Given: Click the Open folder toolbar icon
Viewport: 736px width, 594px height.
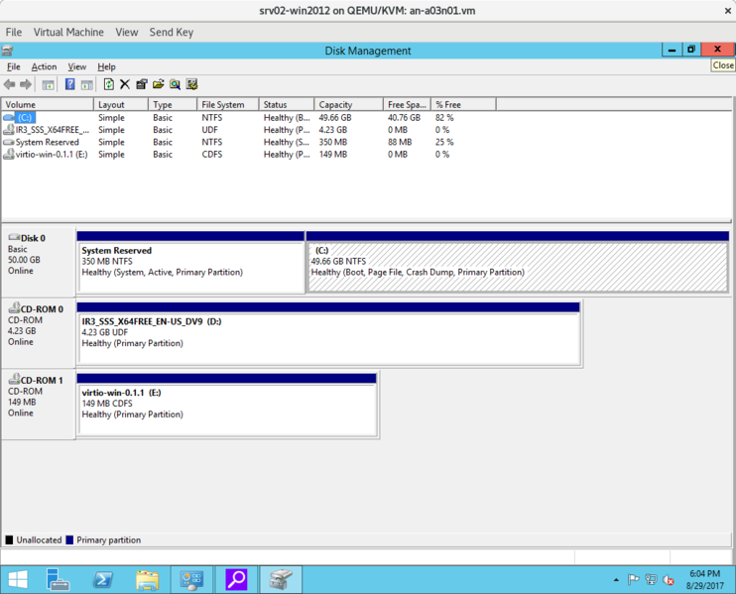Looking at the screenshot, I should coord(158,84).
